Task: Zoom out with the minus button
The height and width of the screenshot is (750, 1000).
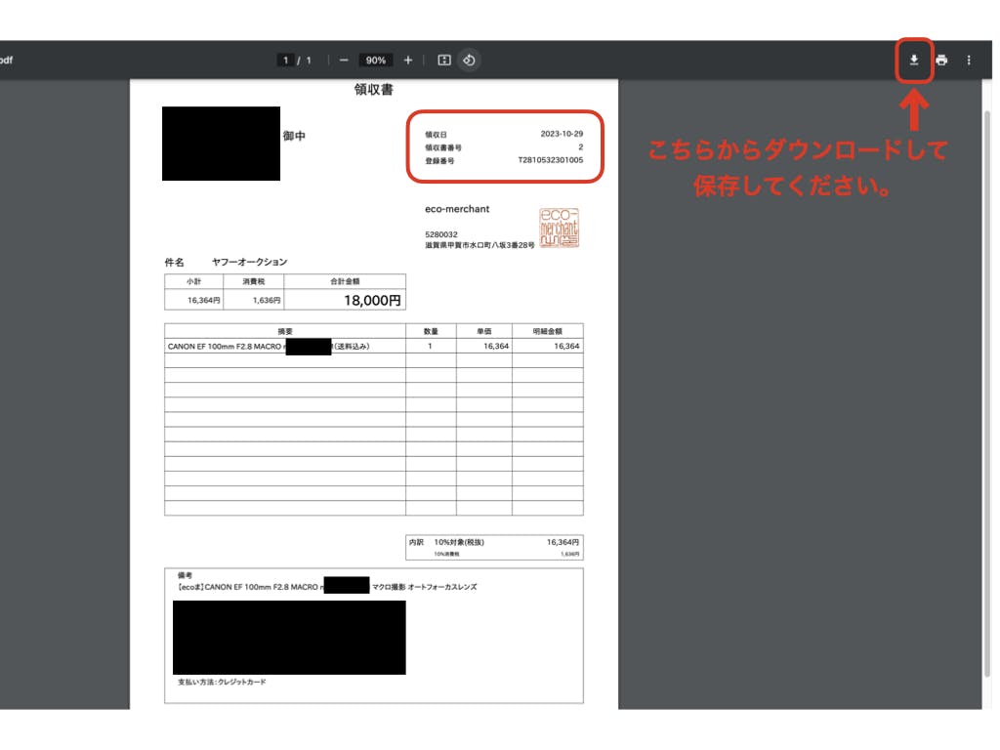Action: [344, 60]
